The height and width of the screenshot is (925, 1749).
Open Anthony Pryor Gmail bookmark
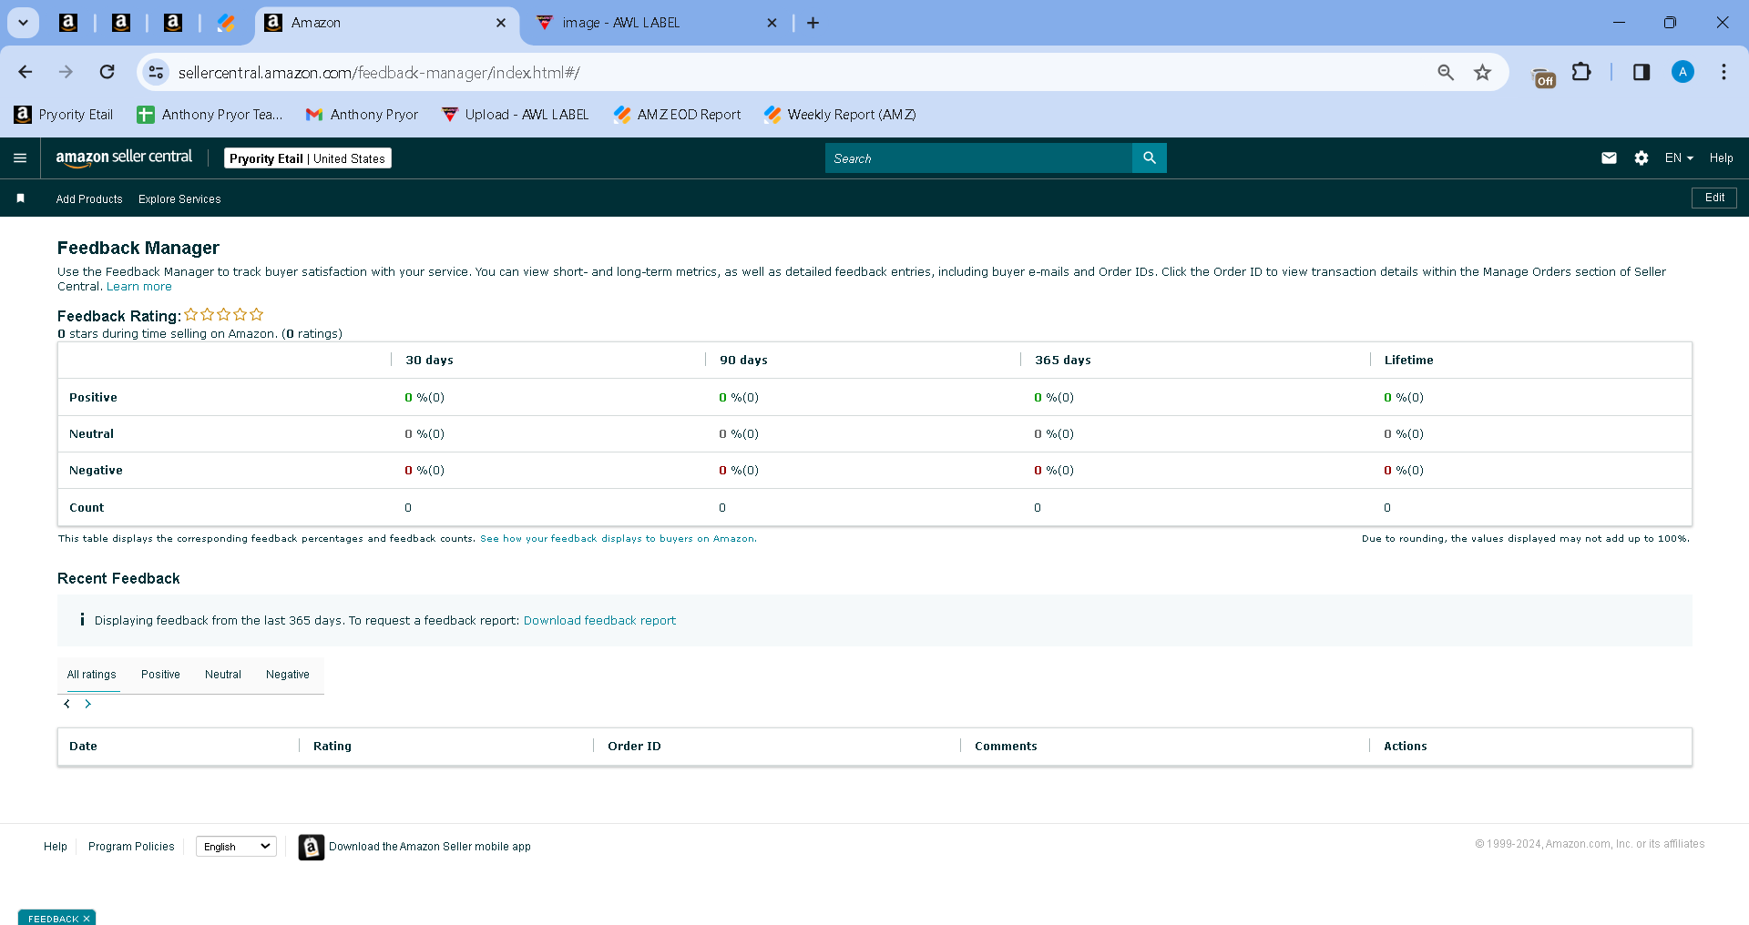[363, 115]
